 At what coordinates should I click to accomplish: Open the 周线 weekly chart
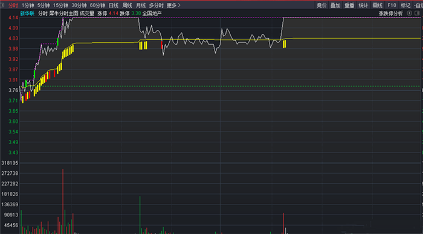click(128, 5)
